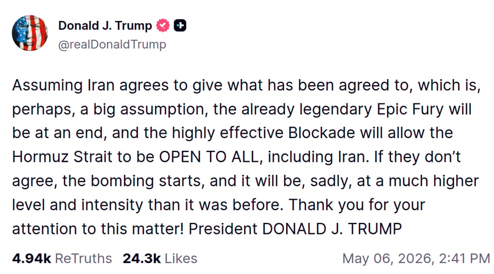Click the phrase OPEN TO ALL
Screen dimensions: 494x274
209,157
